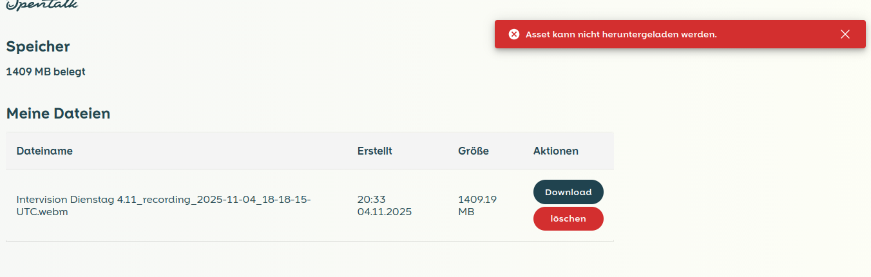Select the first line of the Intervision Dienstag file name

(163, 200)
